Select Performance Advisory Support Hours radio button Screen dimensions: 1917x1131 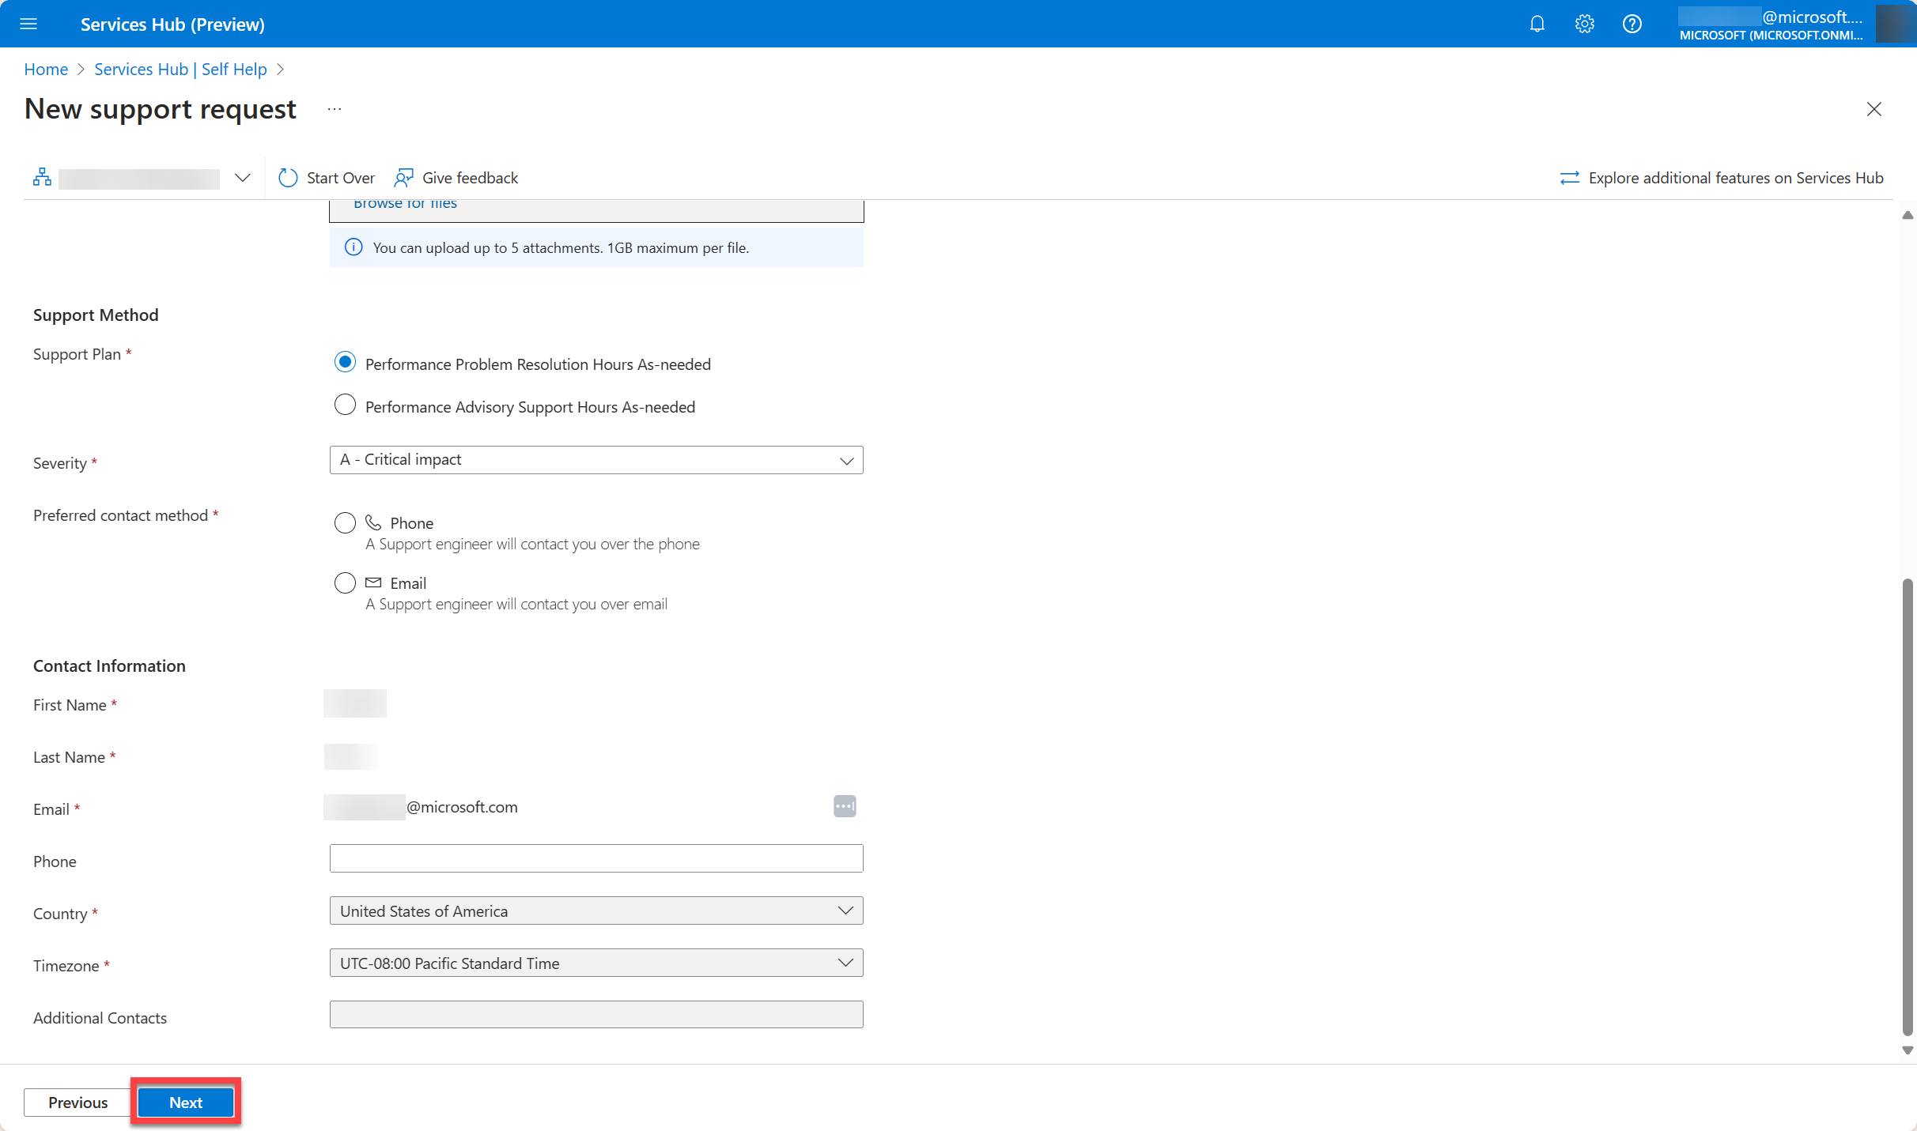345,406
